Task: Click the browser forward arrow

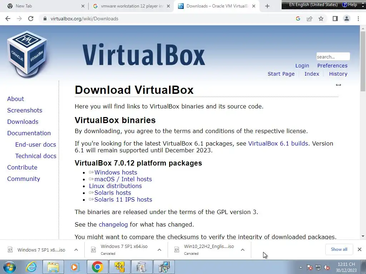Action: point(19,19)
